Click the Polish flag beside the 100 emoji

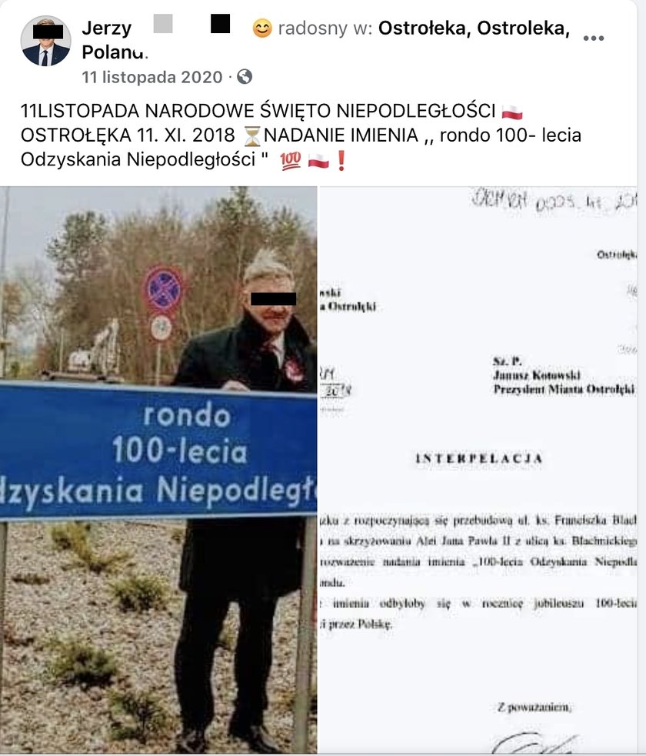[x=318, y=160]
